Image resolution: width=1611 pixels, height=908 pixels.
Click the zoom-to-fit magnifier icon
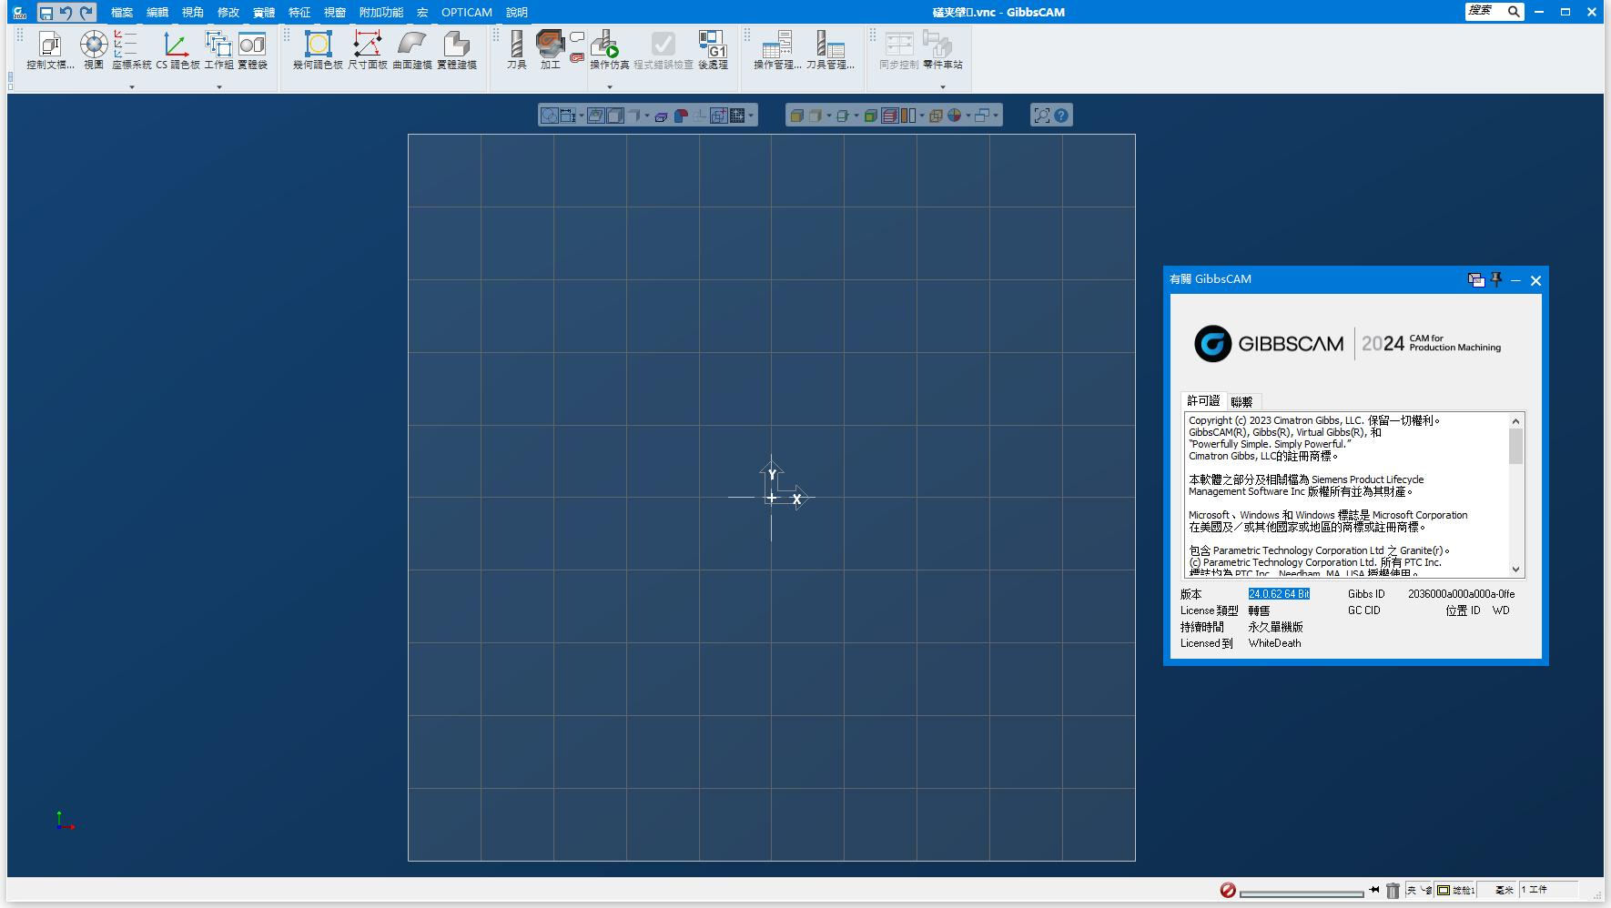tap(1042, 116)
